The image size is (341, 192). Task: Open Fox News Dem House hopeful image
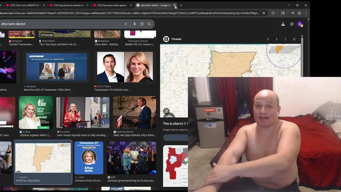pyautogui.click(x=83, y=113)
